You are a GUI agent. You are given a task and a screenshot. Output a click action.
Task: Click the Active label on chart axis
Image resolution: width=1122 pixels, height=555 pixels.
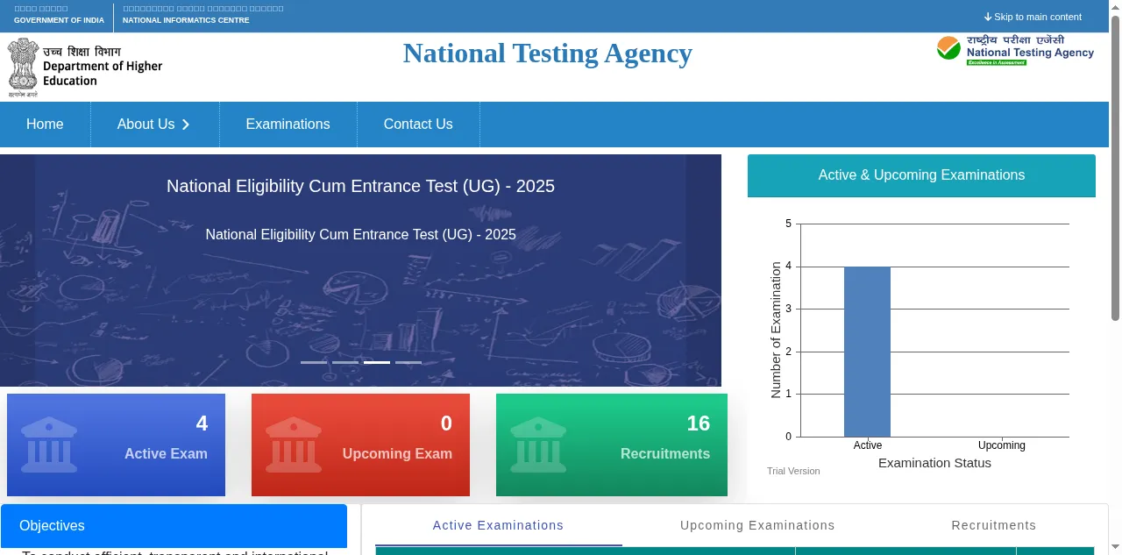(868, 445)
